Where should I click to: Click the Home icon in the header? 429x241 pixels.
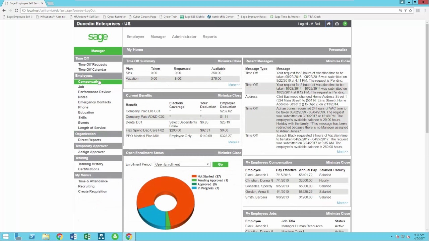pos(329,24)
